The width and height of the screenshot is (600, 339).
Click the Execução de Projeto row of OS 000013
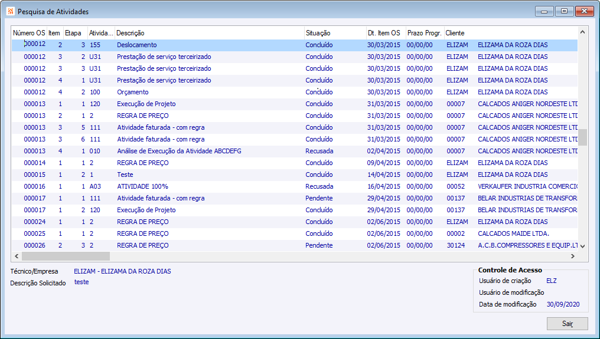point(295,104)
